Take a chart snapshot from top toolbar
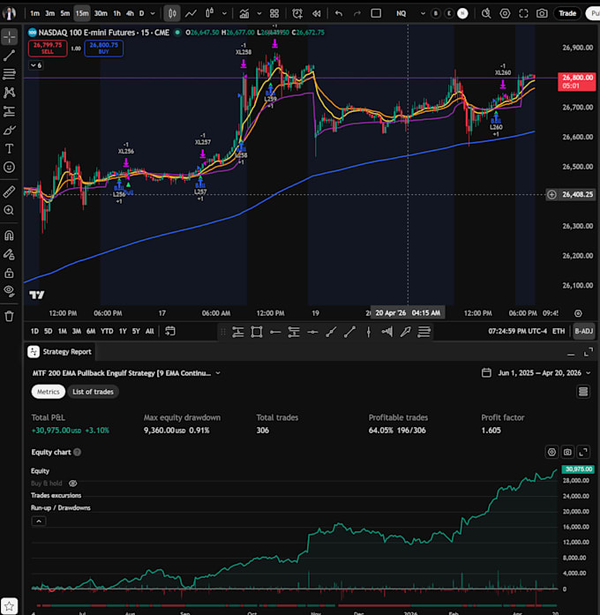The image size is (600, 615). pyautogui.click(x=542, y=13)
